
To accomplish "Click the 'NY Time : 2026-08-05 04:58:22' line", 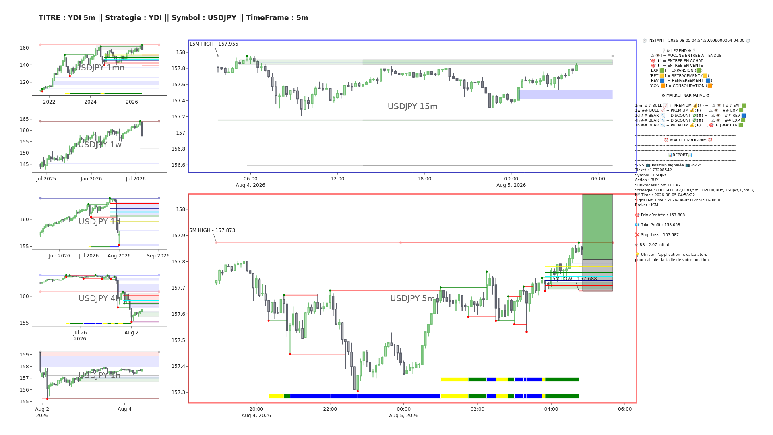I will [x=665, y=195].
